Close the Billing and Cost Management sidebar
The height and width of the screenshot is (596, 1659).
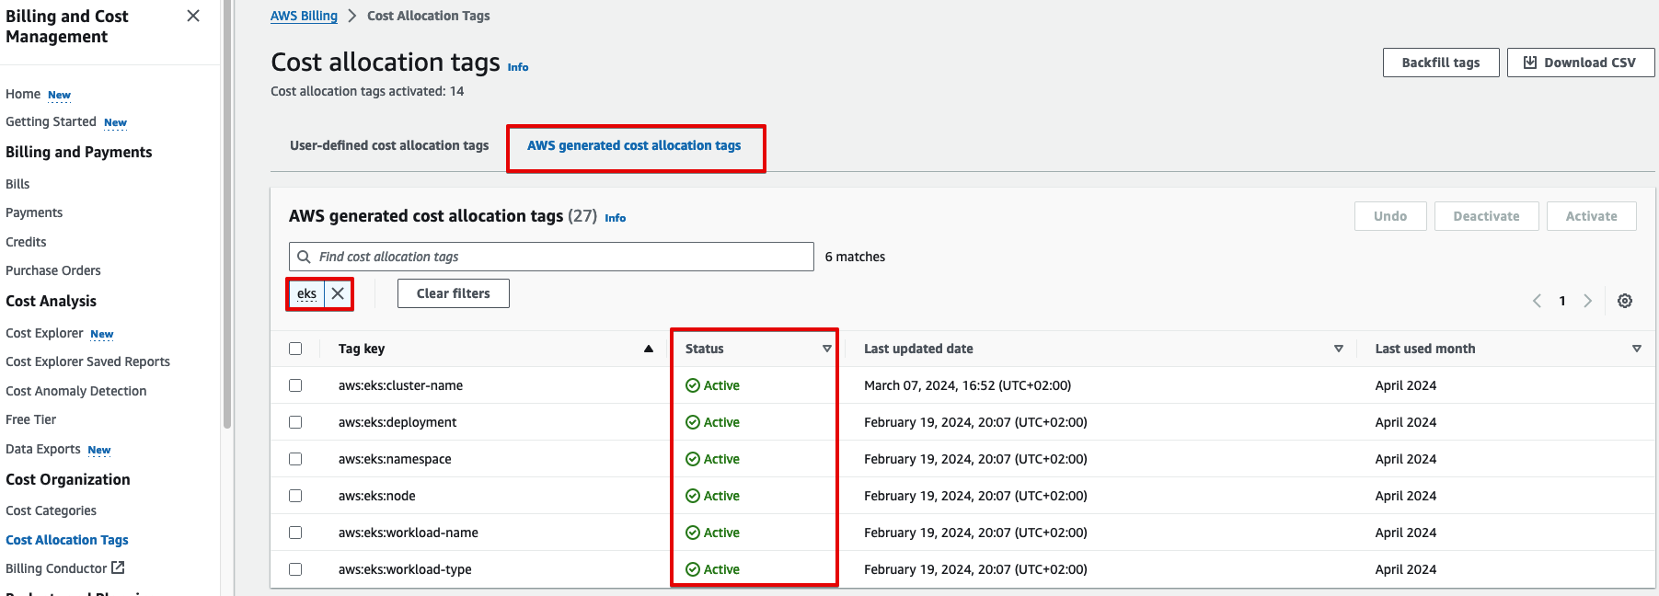193,16
